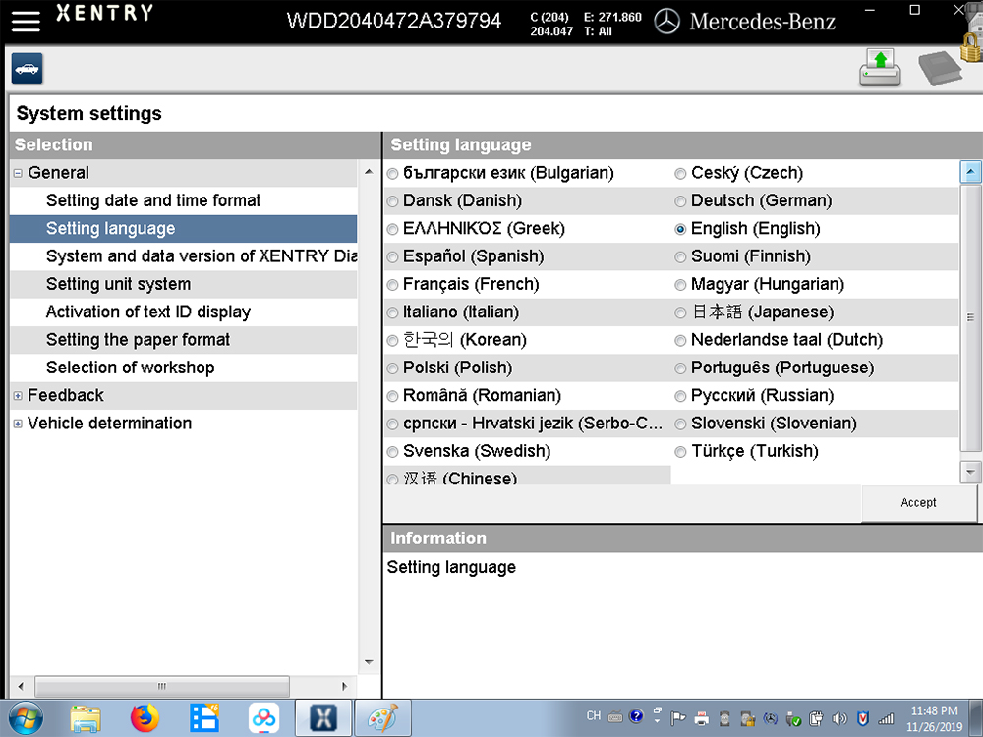The width and height of the screenshot is (983, 737).
Task: Collapse the General tree section
Action: (17, 172)
